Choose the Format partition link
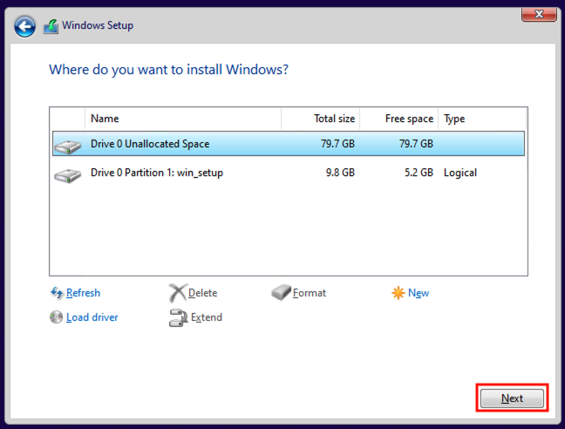 click(310, 293)
